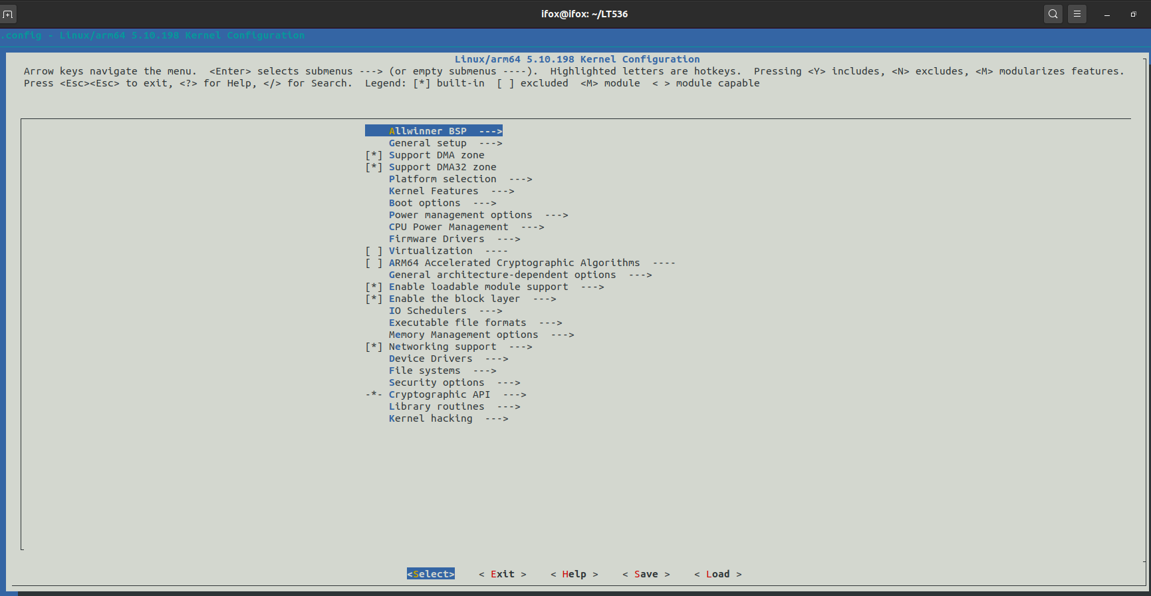Open the terminal hamburger menu

pyautogui.click(x=1077, y=14)
